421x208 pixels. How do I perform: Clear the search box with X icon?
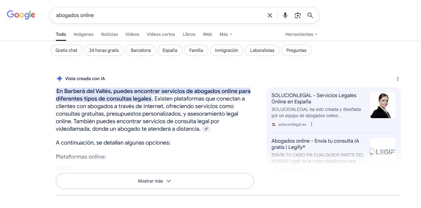pyautogui.click(x=270, y=15)
